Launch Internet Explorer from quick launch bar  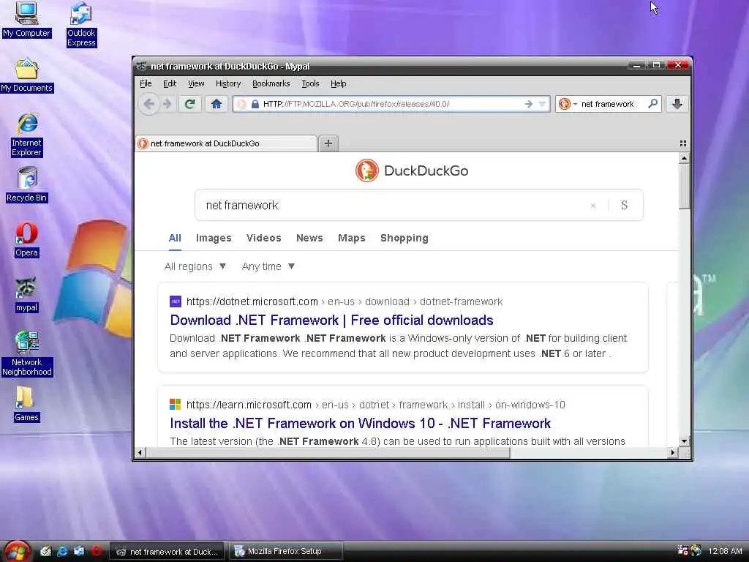[62, 551]
